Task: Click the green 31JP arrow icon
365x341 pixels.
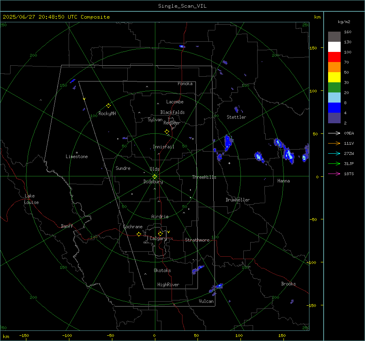Action: pos(334,164)
